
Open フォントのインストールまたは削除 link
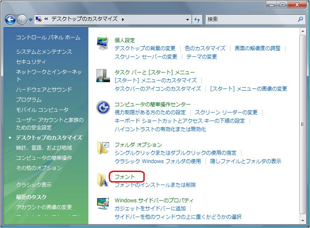(x=155, y=185)
